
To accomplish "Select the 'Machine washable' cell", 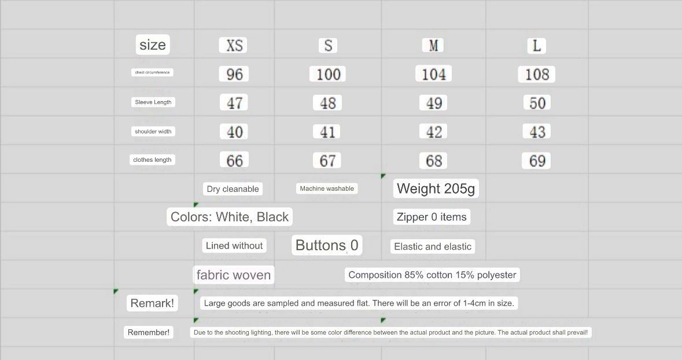I will click(327, 188).
